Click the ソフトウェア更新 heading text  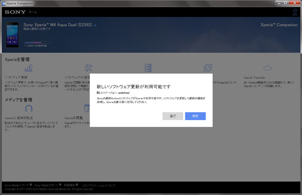[16, 77]
